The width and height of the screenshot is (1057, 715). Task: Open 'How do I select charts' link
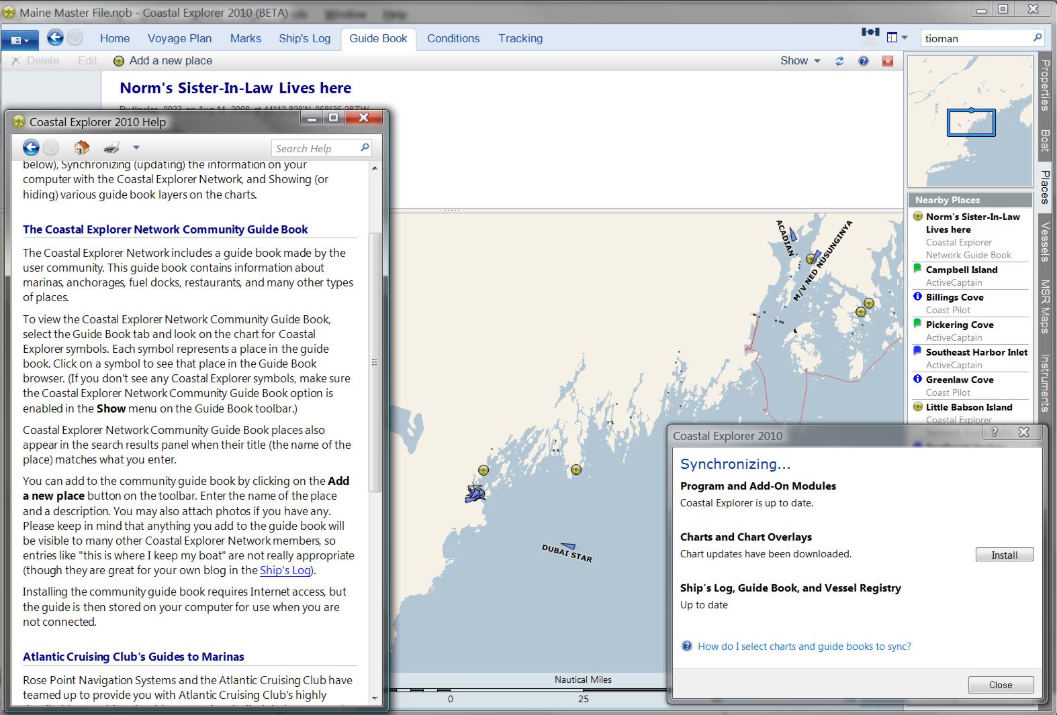coord(805,647)
